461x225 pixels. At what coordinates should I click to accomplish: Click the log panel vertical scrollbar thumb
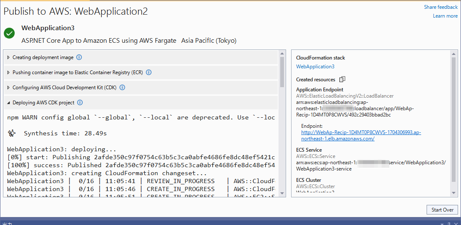[282, 72]
